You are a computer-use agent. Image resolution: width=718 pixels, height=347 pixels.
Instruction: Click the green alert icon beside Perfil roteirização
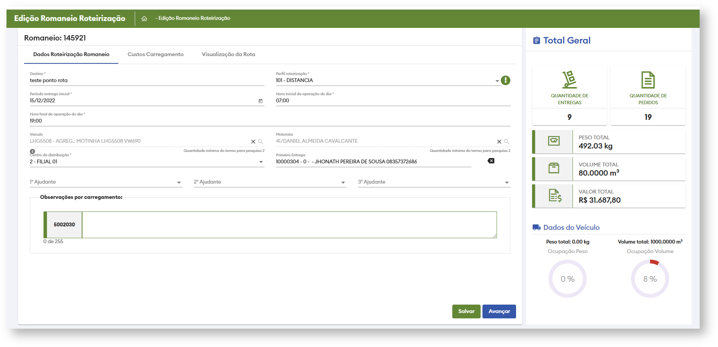coord(505,80)
